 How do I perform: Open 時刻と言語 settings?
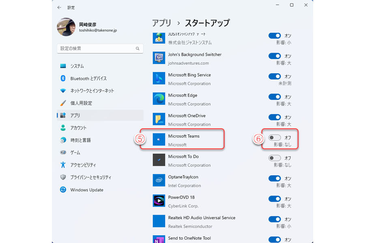point(100,140)
